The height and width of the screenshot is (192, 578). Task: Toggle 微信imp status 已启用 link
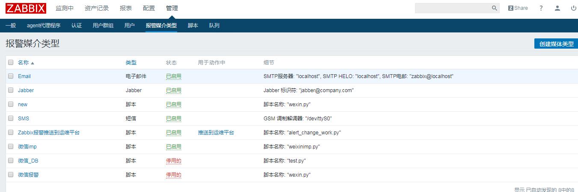tap(174, 147)
